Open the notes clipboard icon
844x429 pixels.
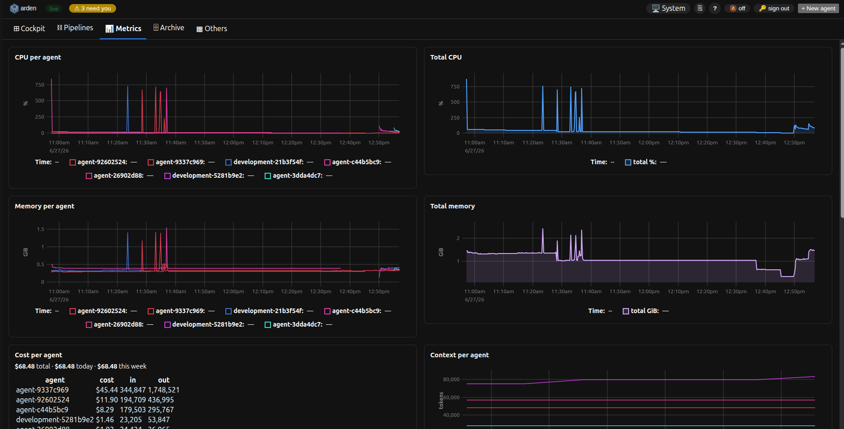699,8
